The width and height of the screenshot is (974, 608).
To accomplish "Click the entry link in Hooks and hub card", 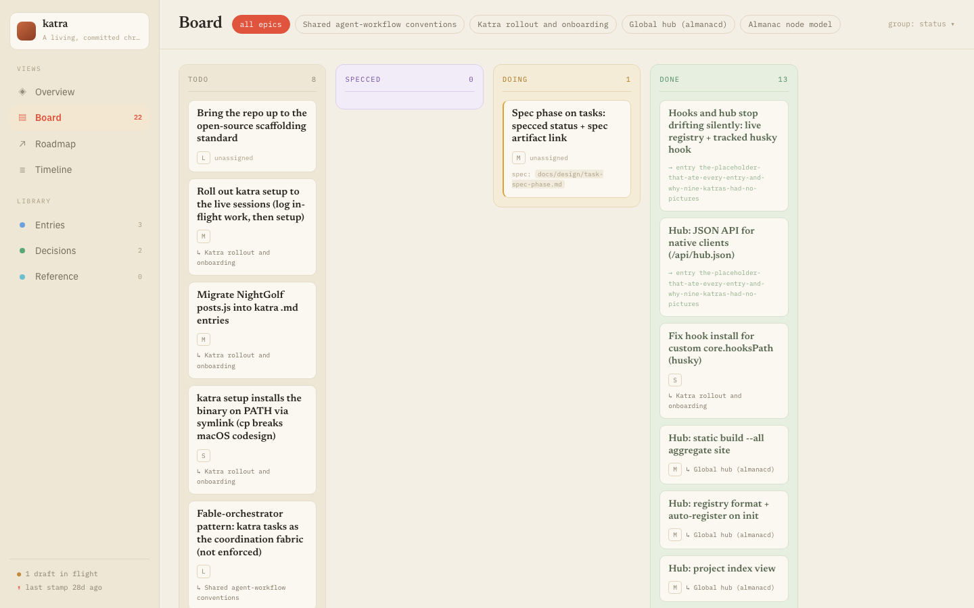I will tap(716, 183).
